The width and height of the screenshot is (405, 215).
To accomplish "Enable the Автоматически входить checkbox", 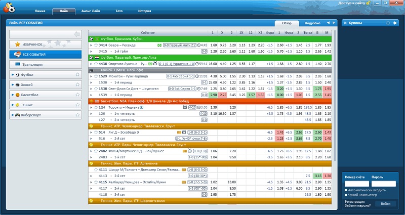I will [x=346, y=190].
